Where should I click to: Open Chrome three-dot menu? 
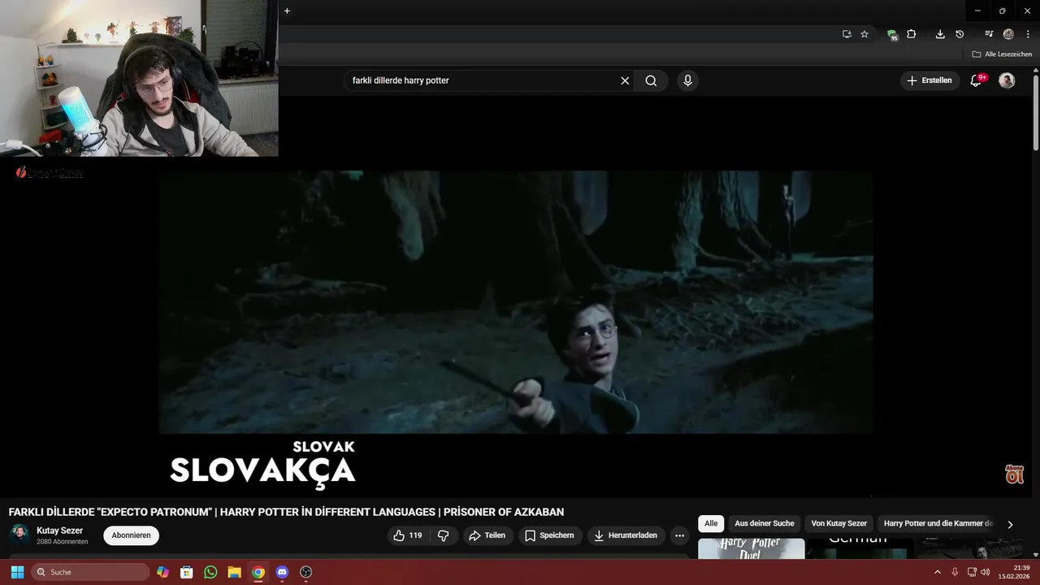pos(1028,34)
